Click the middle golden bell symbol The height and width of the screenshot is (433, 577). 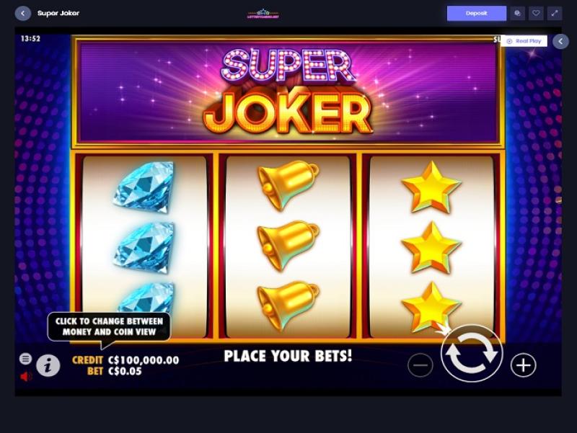pyautogui.click(x=288, y=245)
